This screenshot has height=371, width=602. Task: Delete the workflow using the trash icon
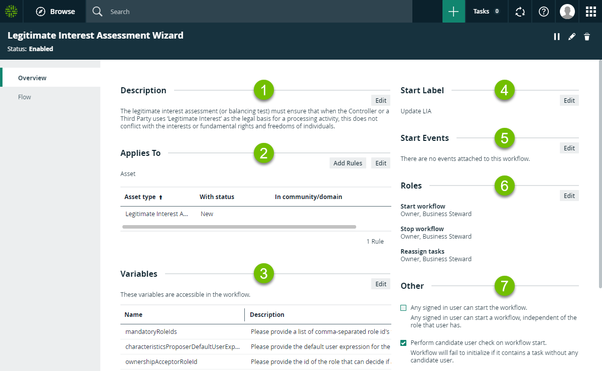click(587, 36)
